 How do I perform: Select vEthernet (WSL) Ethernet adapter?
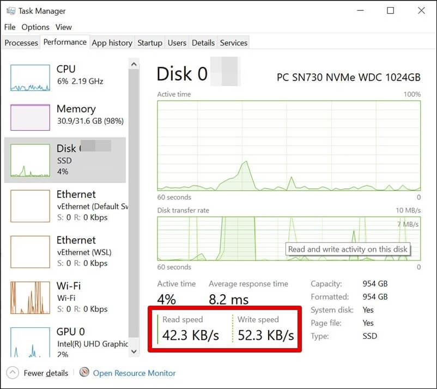click(x=65, y=251)
